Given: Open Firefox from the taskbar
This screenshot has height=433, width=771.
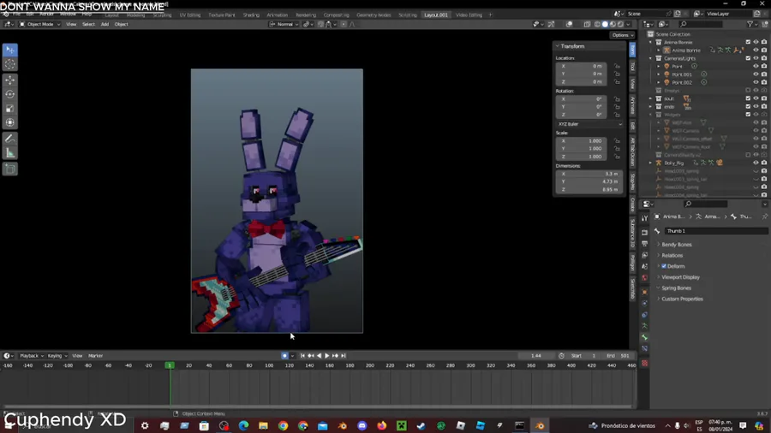Looking at the screenshot, I should pyautogui.click(x=382, y=425).
